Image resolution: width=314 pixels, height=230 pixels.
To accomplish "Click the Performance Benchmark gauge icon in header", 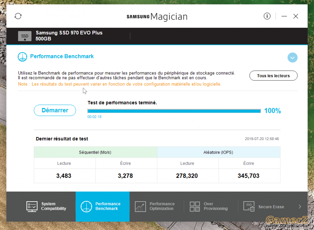I will pyautogui.click(x=23, y=57).
